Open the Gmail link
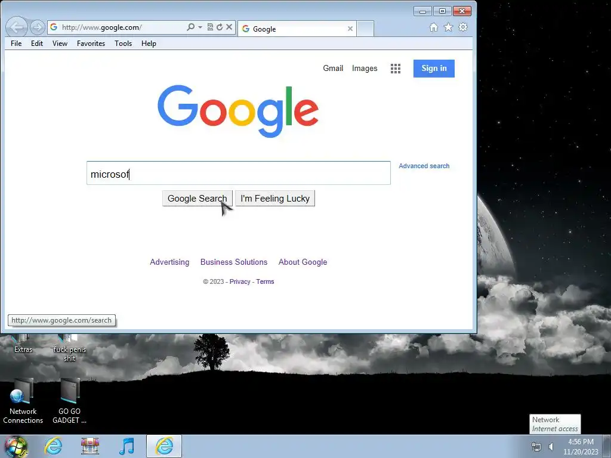This screenshot has width=611, height=458. 333,68
